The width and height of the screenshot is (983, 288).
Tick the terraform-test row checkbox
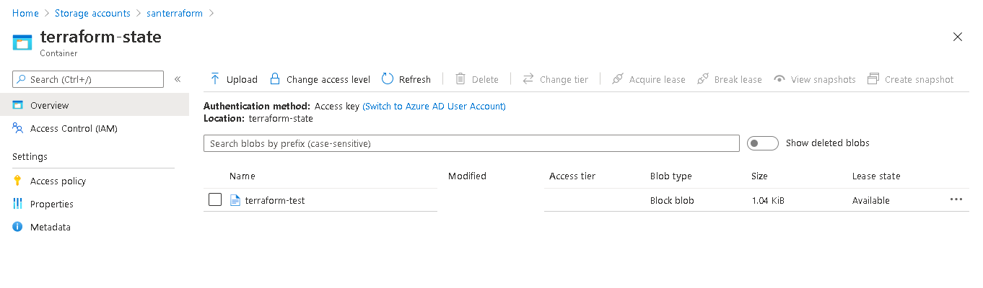click(x=214, y=199)
